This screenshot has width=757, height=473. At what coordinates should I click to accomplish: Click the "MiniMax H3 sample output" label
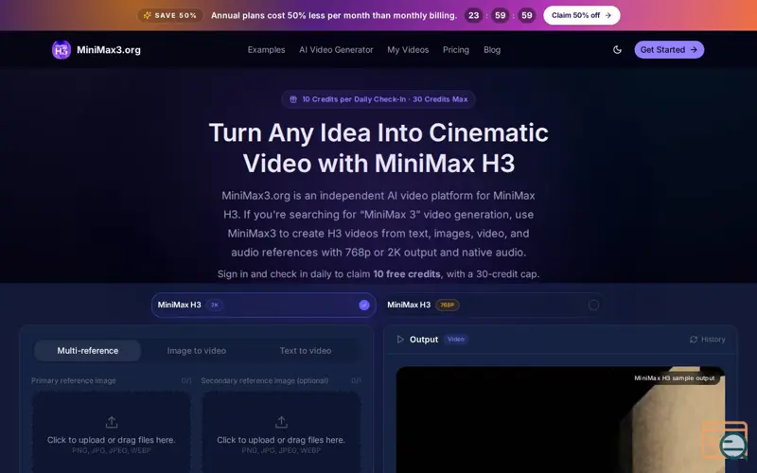tap(675, 377)
